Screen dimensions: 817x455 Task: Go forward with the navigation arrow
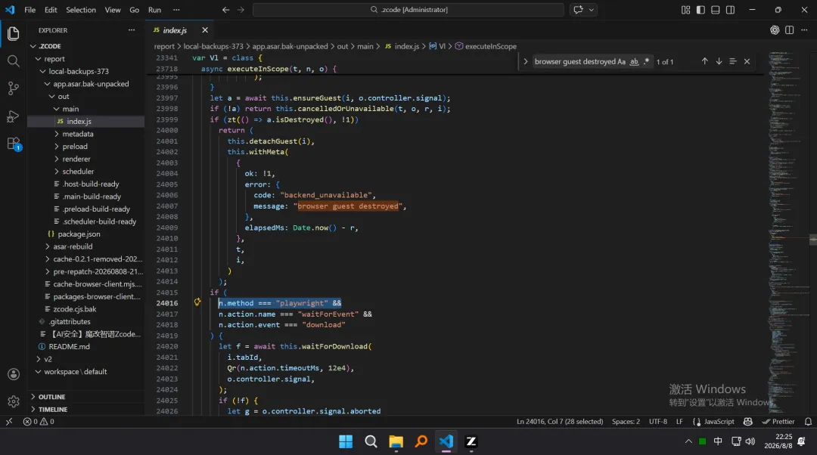tap(241, 9)
